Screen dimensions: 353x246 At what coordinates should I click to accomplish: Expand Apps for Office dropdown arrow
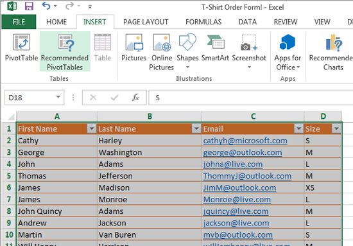click(298, 67)
